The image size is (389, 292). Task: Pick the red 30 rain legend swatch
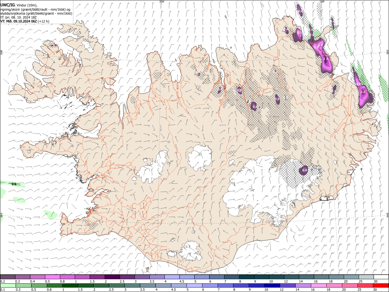381,286
